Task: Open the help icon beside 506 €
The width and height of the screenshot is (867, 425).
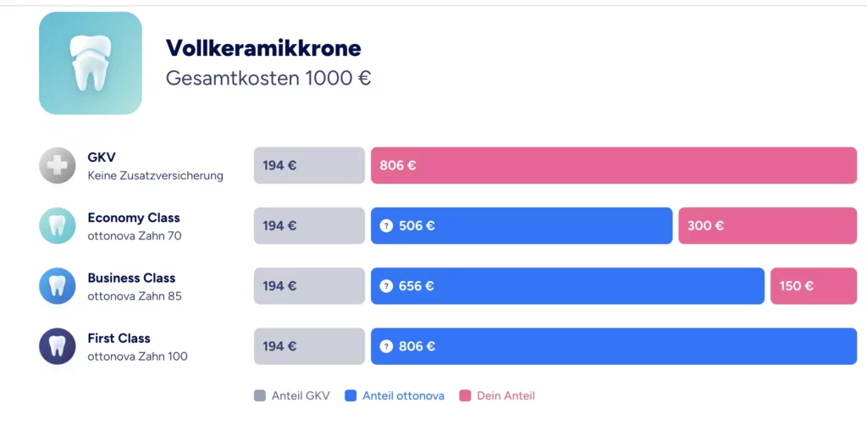Action: point(386,225)
